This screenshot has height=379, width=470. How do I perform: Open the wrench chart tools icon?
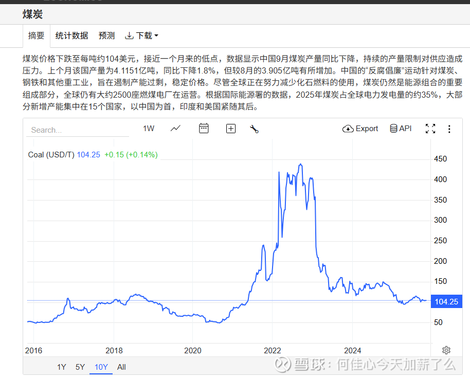click(254, 129)
